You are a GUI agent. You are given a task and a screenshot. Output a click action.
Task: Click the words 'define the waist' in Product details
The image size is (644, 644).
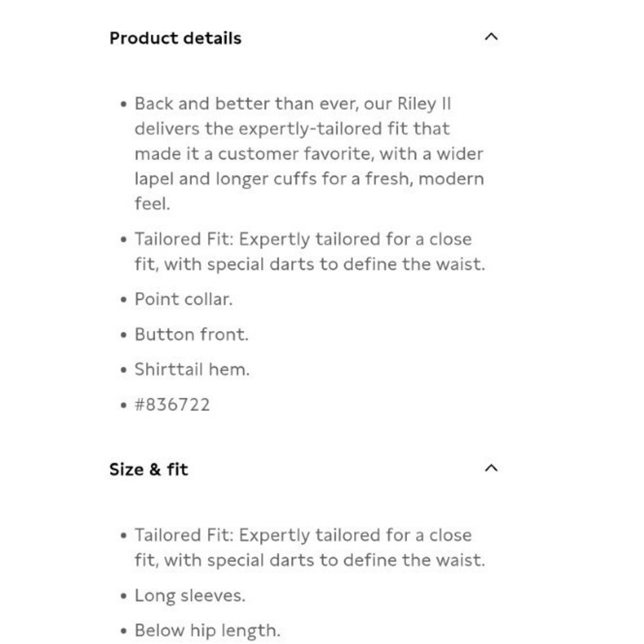click(414, 264)
